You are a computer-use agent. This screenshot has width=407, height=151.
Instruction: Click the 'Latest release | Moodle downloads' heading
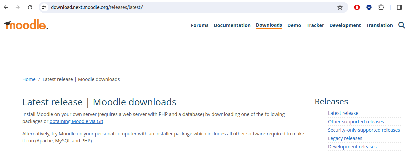click(99, 102)
